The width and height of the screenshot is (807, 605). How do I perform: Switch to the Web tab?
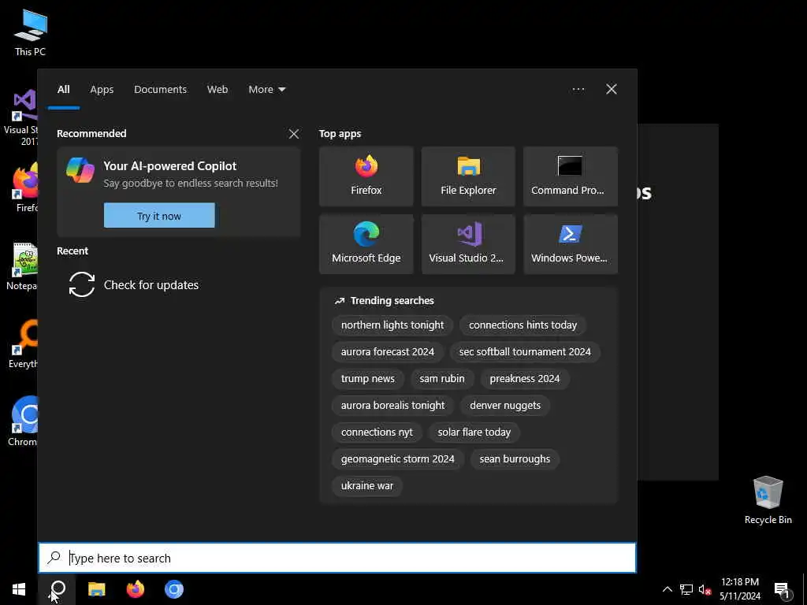click(x=218, y=90)
